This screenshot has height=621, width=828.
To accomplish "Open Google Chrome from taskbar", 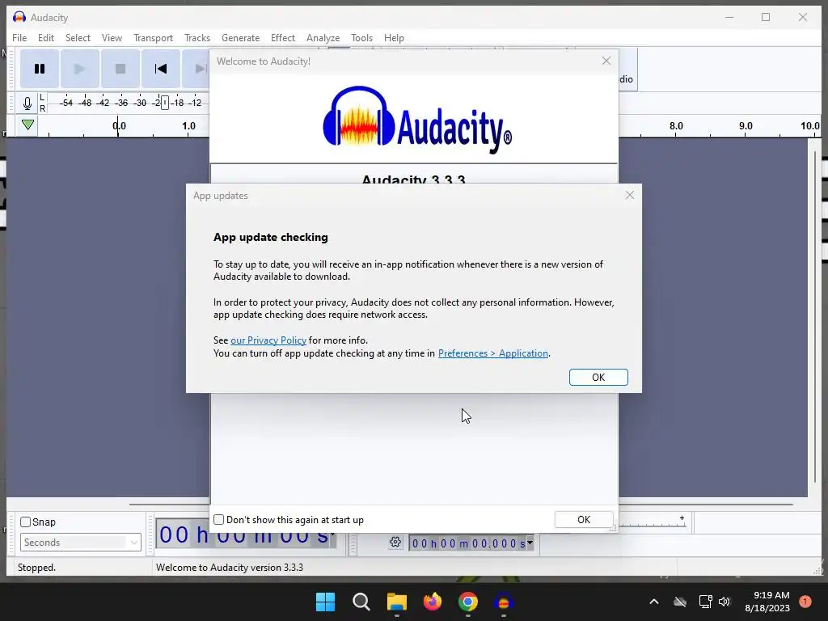I will tap(468, 602).
